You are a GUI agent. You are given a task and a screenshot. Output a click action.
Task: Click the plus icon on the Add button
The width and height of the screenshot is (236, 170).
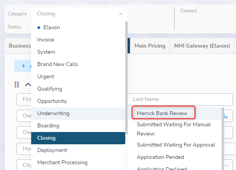pos(23,66)
